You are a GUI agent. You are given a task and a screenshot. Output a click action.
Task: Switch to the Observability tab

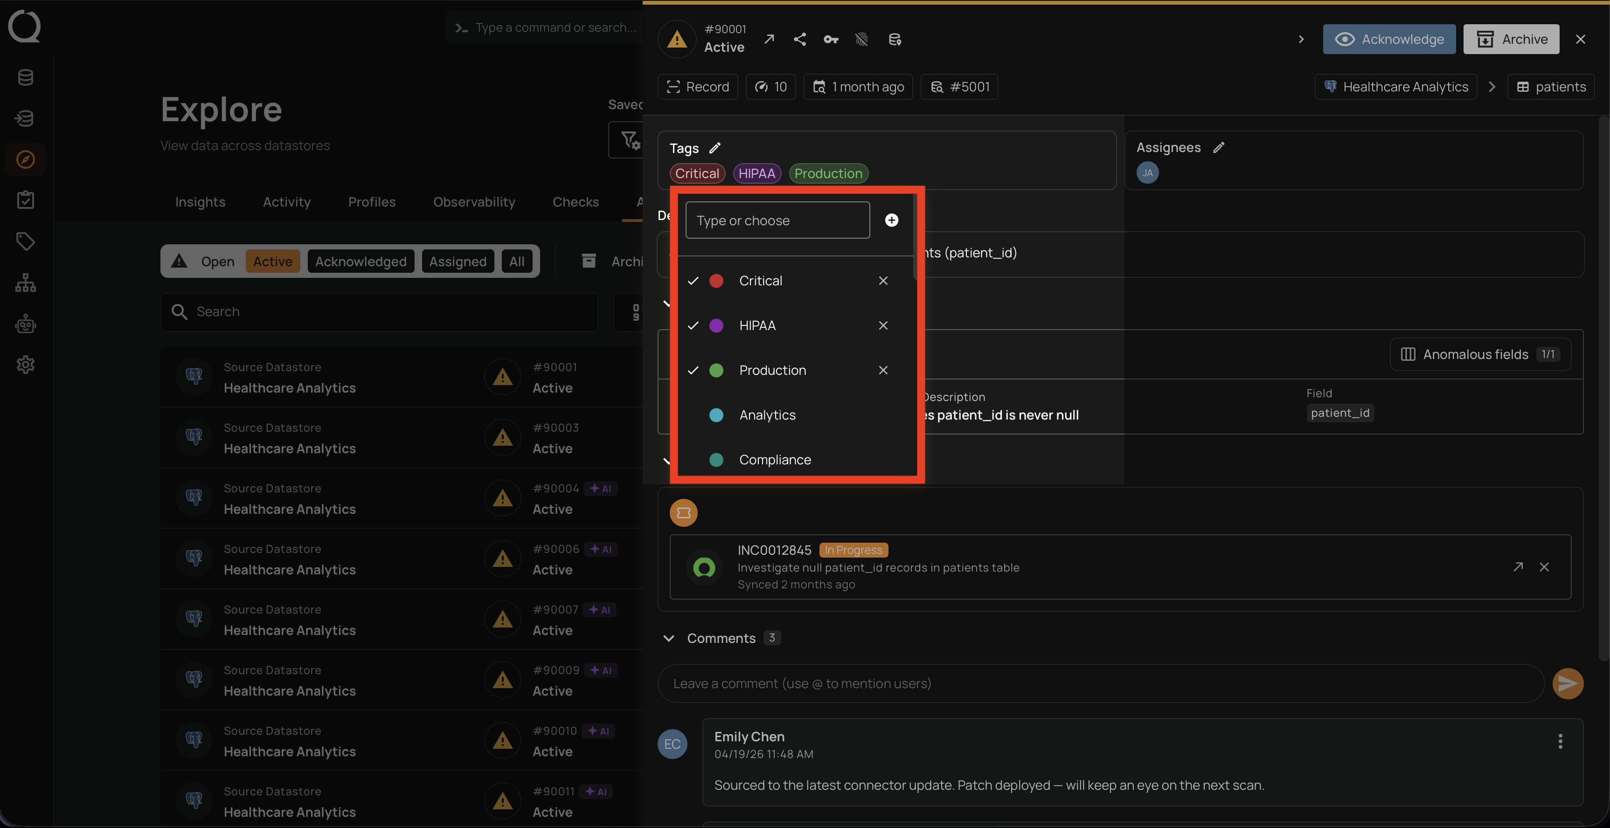tap(474, 202)
